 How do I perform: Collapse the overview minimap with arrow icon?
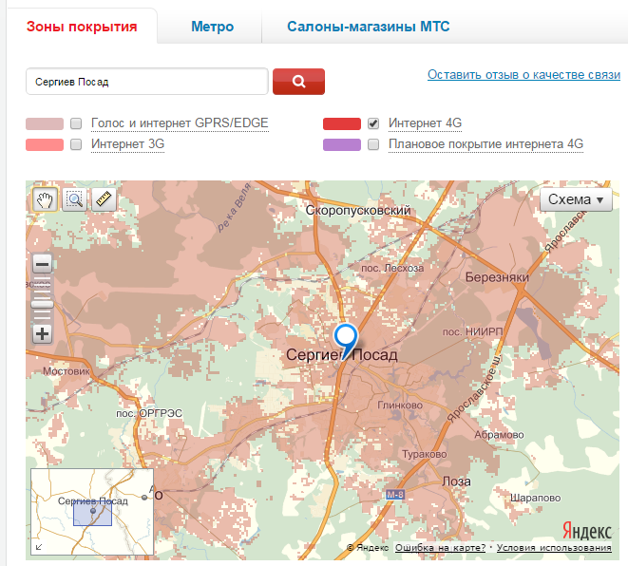pos(39,547)
